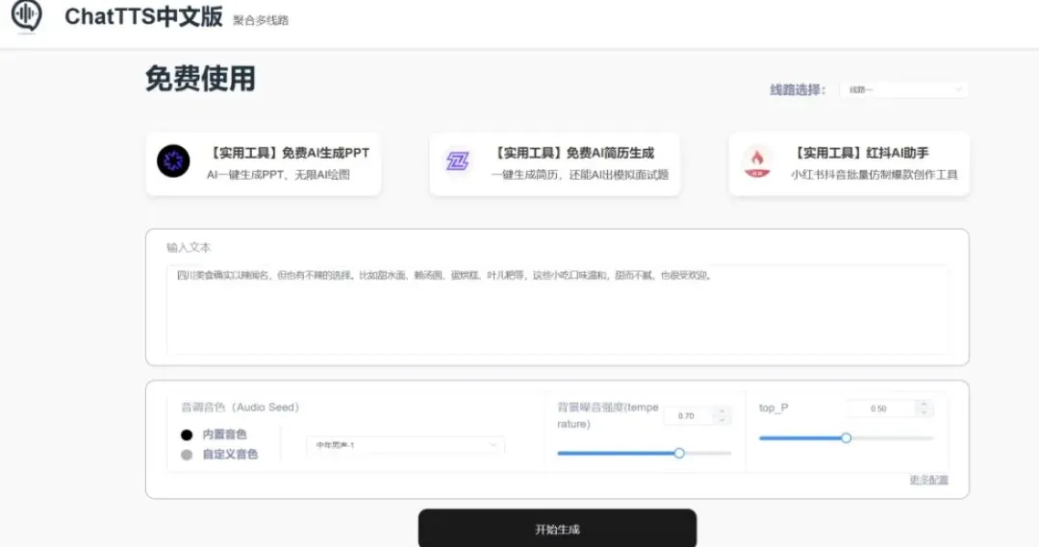Open the AI PPT generator circular icon
The width and height of the screenshot is (1039, 547).
click(173, 161)
